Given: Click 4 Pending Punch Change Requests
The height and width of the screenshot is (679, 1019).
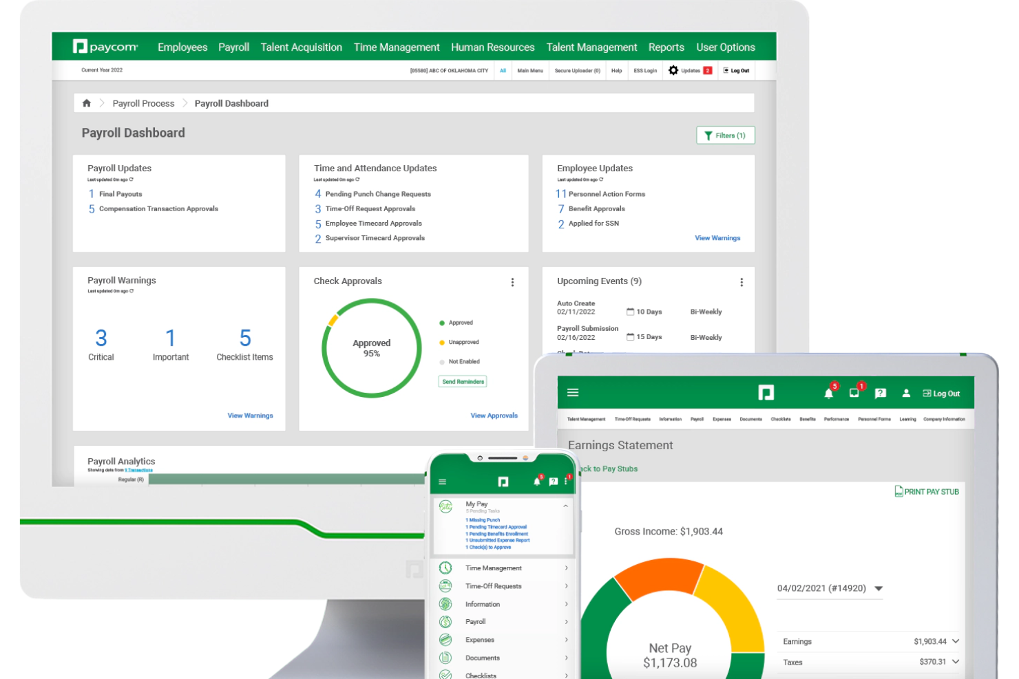Looking at the screenshot, I should [372, 194].
